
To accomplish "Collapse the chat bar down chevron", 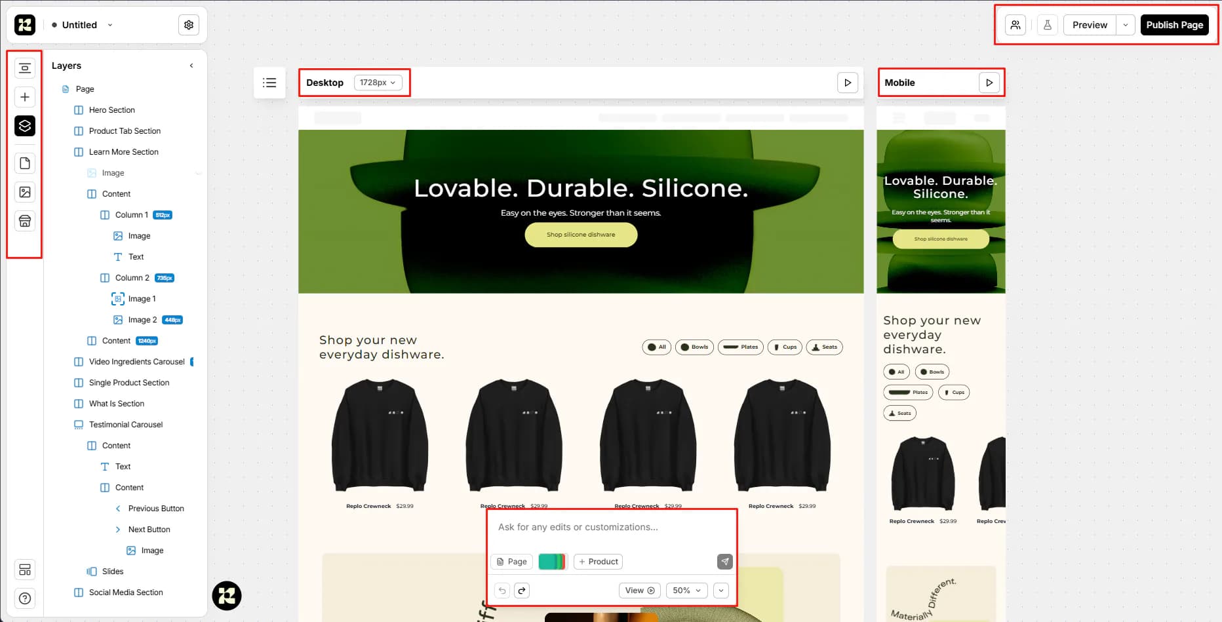I will click(x=721, y=591).
